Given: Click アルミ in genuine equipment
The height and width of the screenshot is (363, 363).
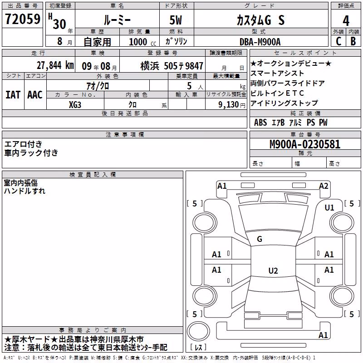Looking at the screenshot, I should (x=295, y=123).
